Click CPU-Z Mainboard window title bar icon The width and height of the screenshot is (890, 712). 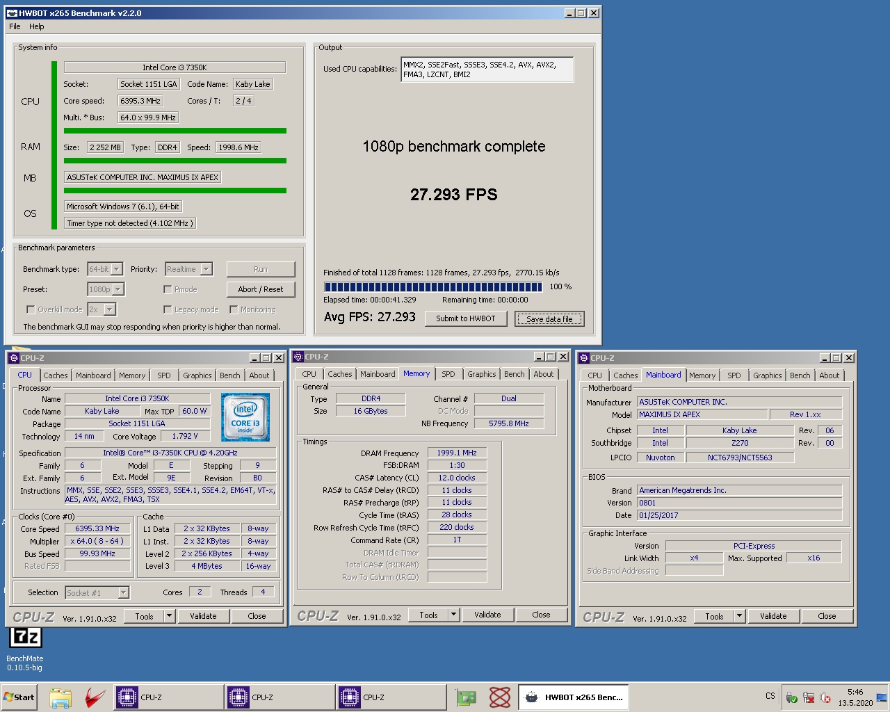coord(585,358)
